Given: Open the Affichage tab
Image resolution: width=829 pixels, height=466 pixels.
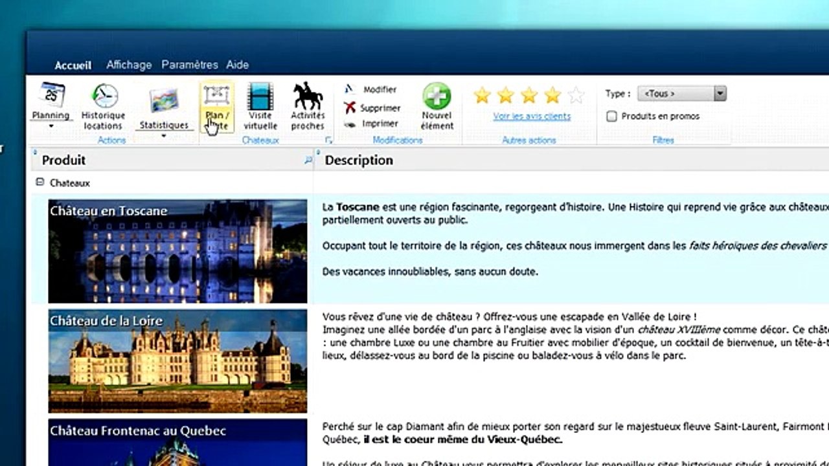Looking at the screenshot, I should click(x=129, y=65).
